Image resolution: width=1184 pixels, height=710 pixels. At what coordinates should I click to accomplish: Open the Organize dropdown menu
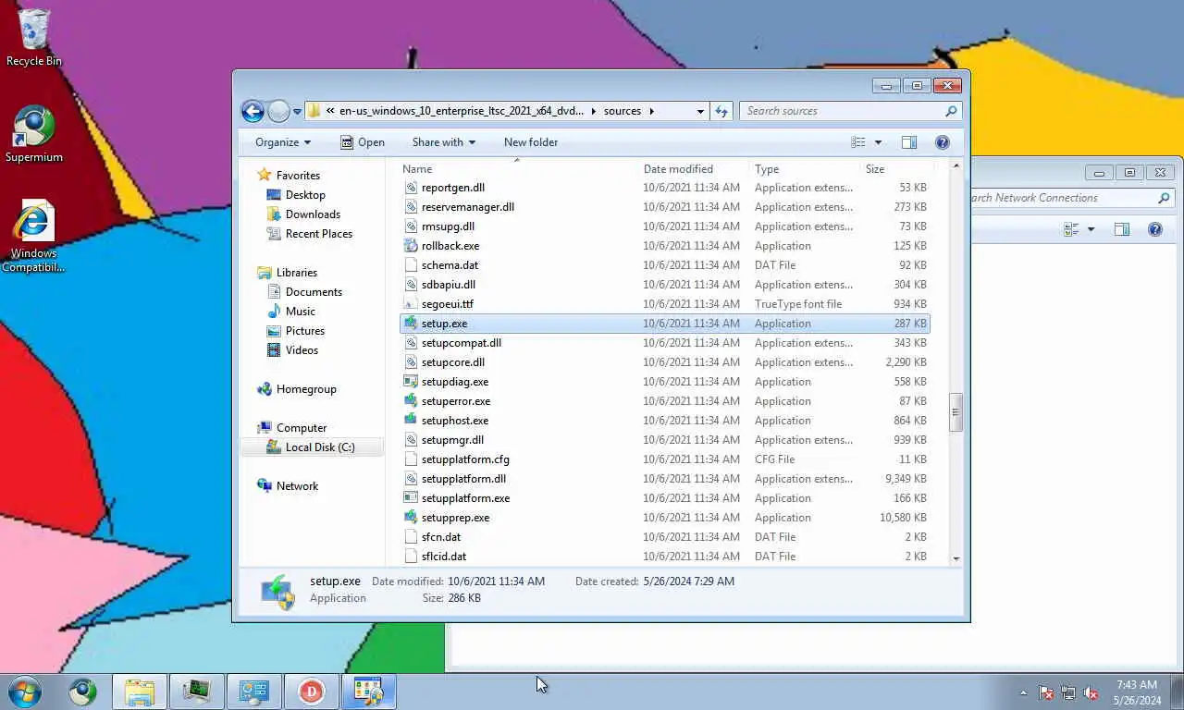[283, 142]
